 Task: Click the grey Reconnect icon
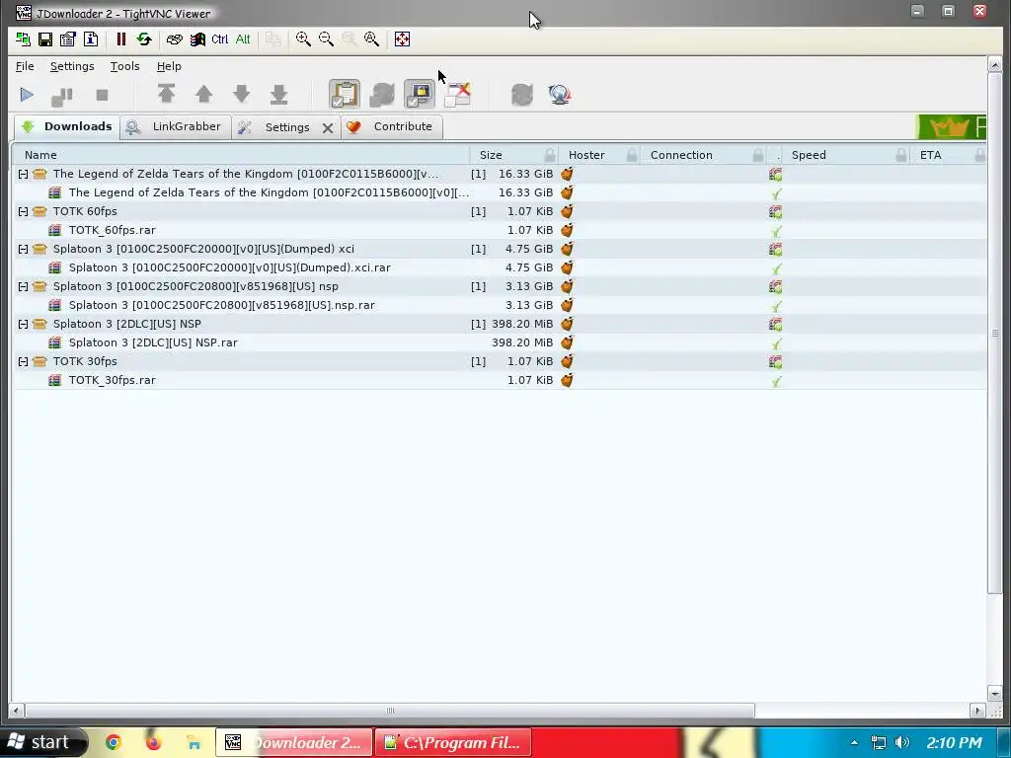(521, 95)
